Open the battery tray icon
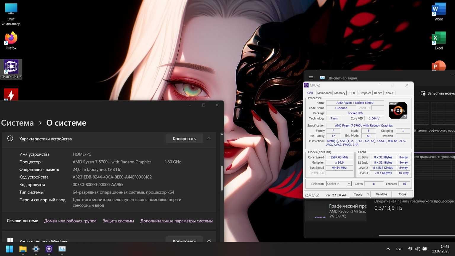Viewport: 455px width, 256px height. [425, 249]
